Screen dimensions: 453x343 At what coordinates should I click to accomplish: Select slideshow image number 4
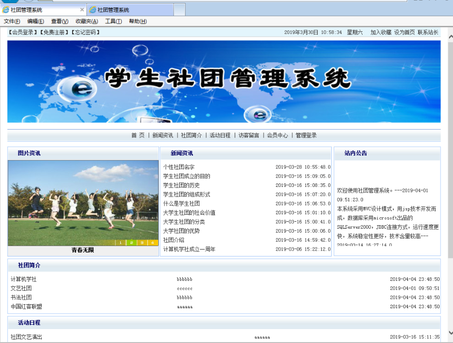pyautogui.click(x=153, y=243)
